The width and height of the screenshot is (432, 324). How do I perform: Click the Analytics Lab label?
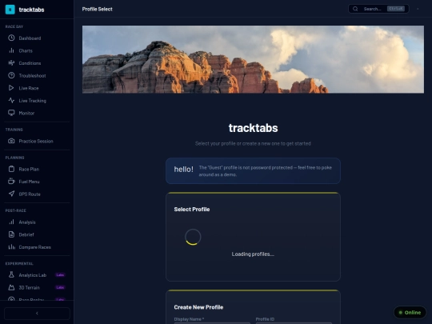point(33,275)
